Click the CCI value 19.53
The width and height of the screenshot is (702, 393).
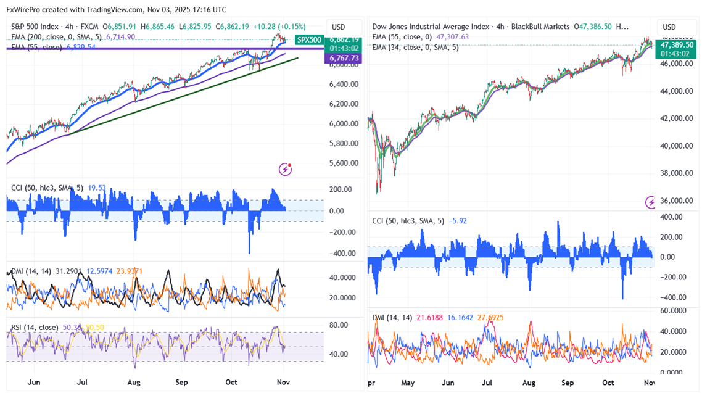(x=97, y=188)
